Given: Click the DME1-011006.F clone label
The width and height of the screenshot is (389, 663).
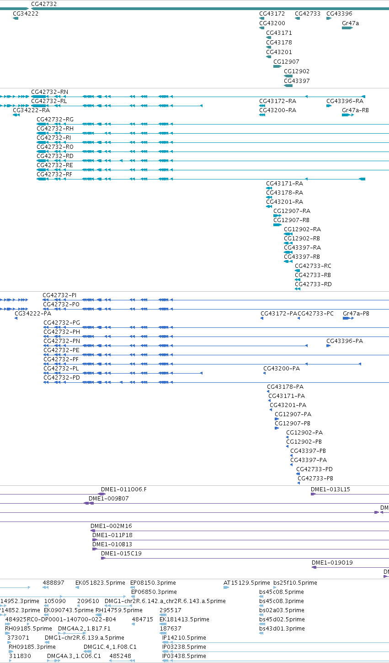Looking at the screenshot, I should pos(124,489).
